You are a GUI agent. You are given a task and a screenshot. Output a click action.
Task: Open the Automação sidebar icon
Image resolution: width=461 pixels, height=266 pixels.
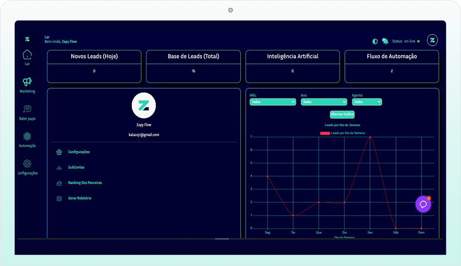(27, 136)
